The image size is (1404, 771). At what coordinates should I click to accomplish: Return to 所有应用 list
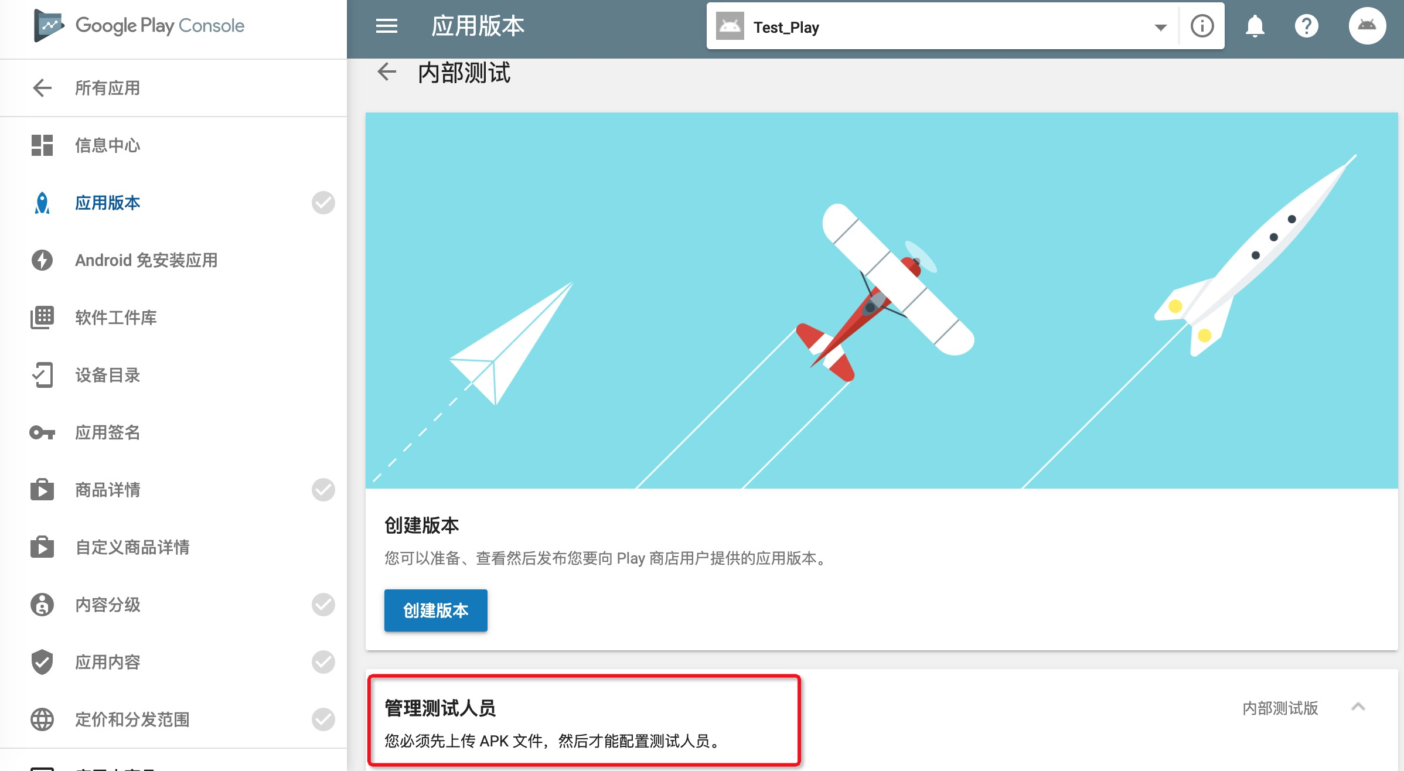tap(108, 88)
